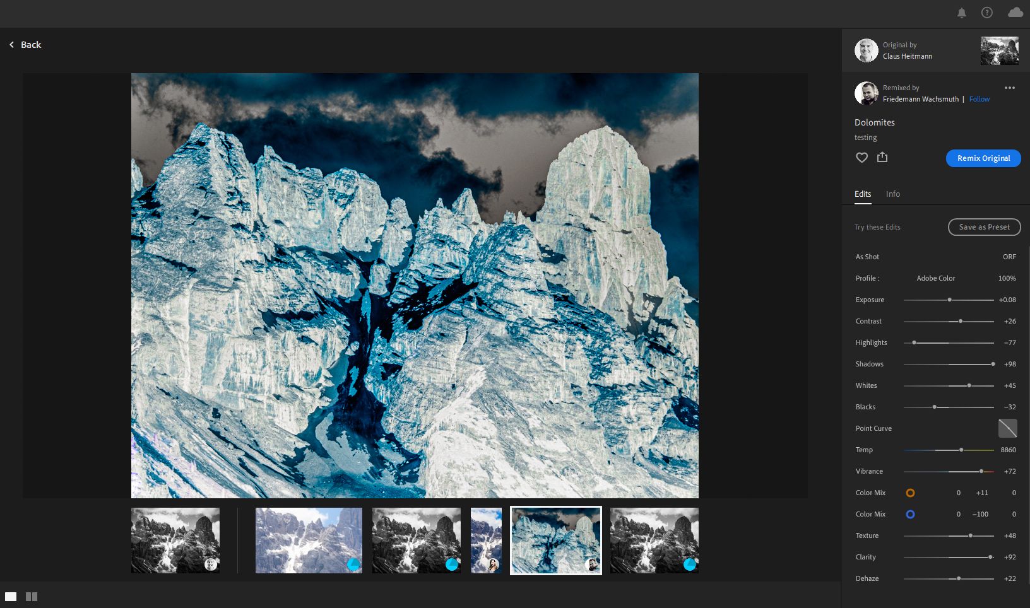Click Friedemann Wachsmuth's profile avatar

pyautogui.click(x=866, y=93)
